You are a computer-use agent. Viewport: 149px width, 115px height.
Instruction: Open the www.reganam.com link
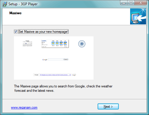(24, 107)
